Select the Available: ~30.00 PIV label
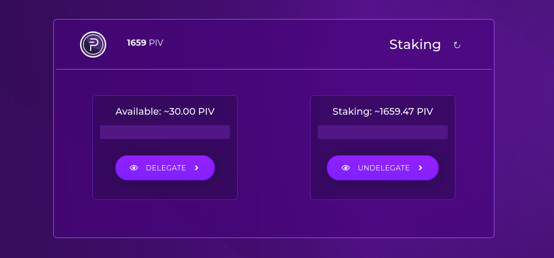 (x=165, y=111)
